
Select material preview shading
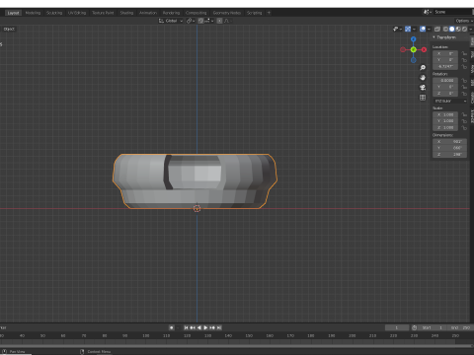point(458,29)
